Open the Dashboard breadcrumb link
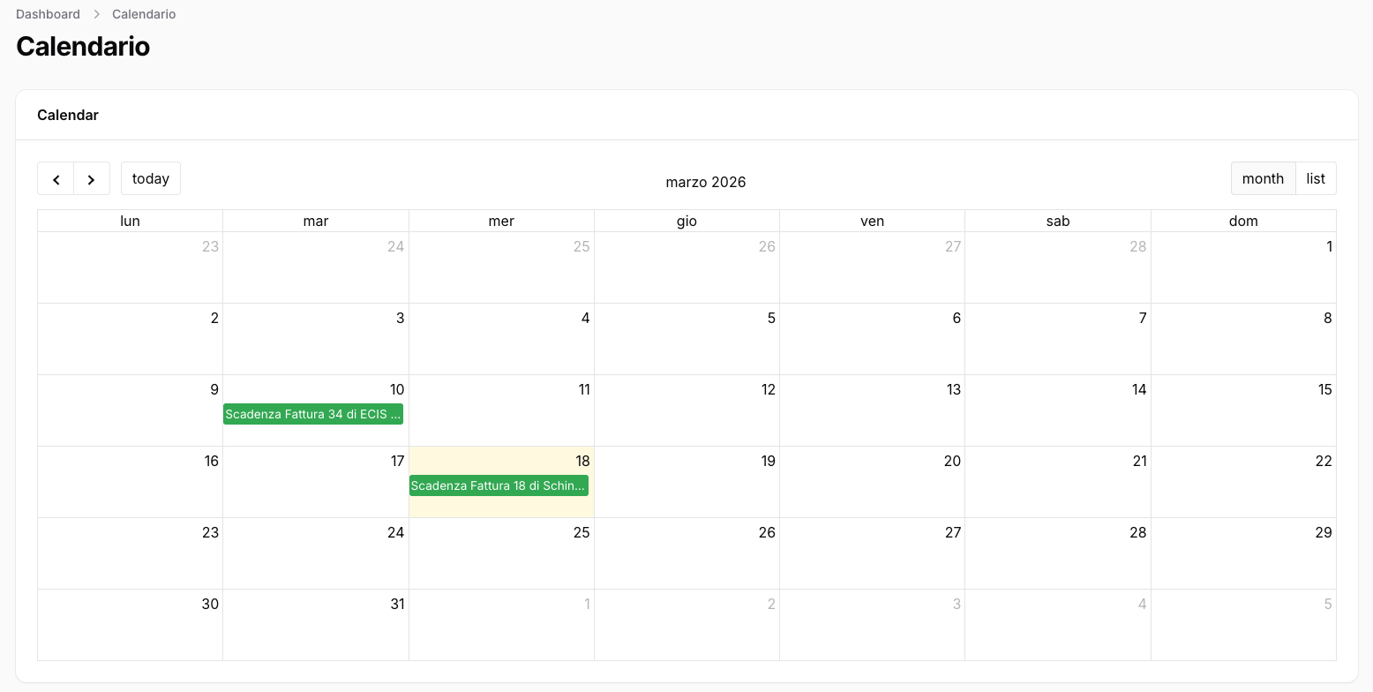The width and height of the screenshot is (1373, 692). pyautogui.click(x=48, y=14)
